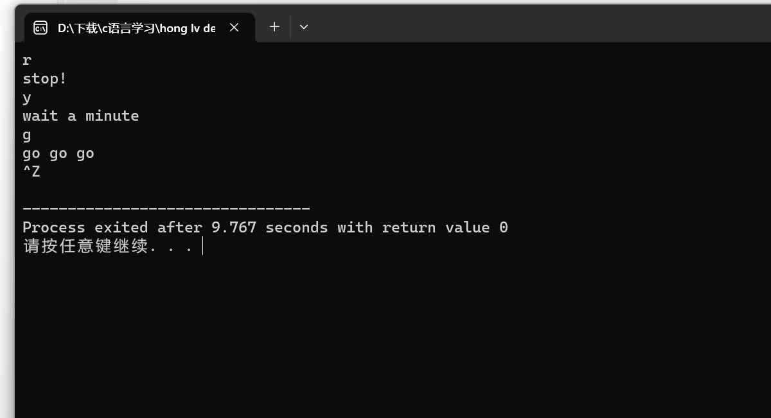Click the 'wait a minute' output line
Viewport: 771px width, 418px height.
pos(80,116)
